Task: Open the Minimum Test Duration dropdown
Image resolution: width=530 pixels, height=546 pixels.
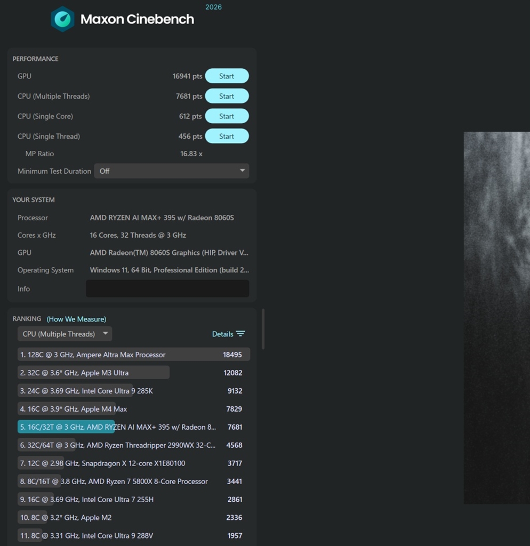Action: [x=172, y=171]
